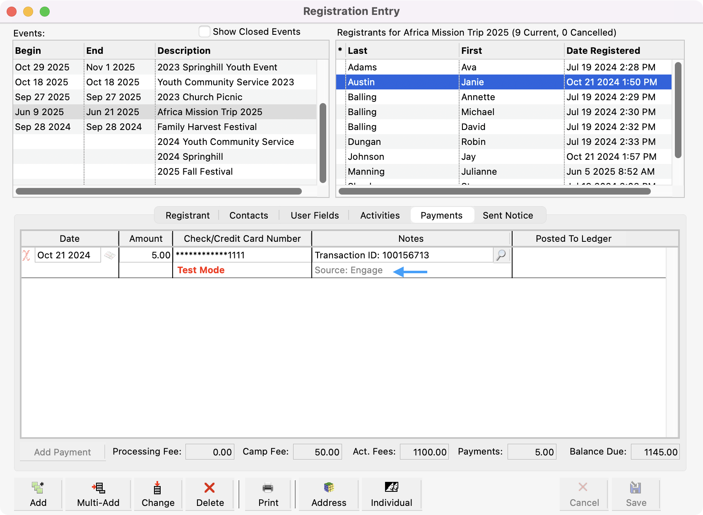Select the Family Harvest Festival event
Viewport: 703px width, 515px height.
tap(207, 127)
